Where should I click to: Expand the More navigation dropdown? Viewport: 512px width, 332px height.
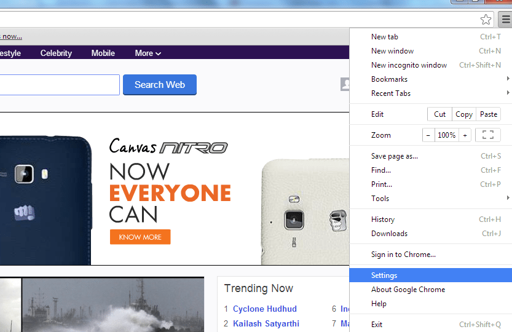click(148, 53)
